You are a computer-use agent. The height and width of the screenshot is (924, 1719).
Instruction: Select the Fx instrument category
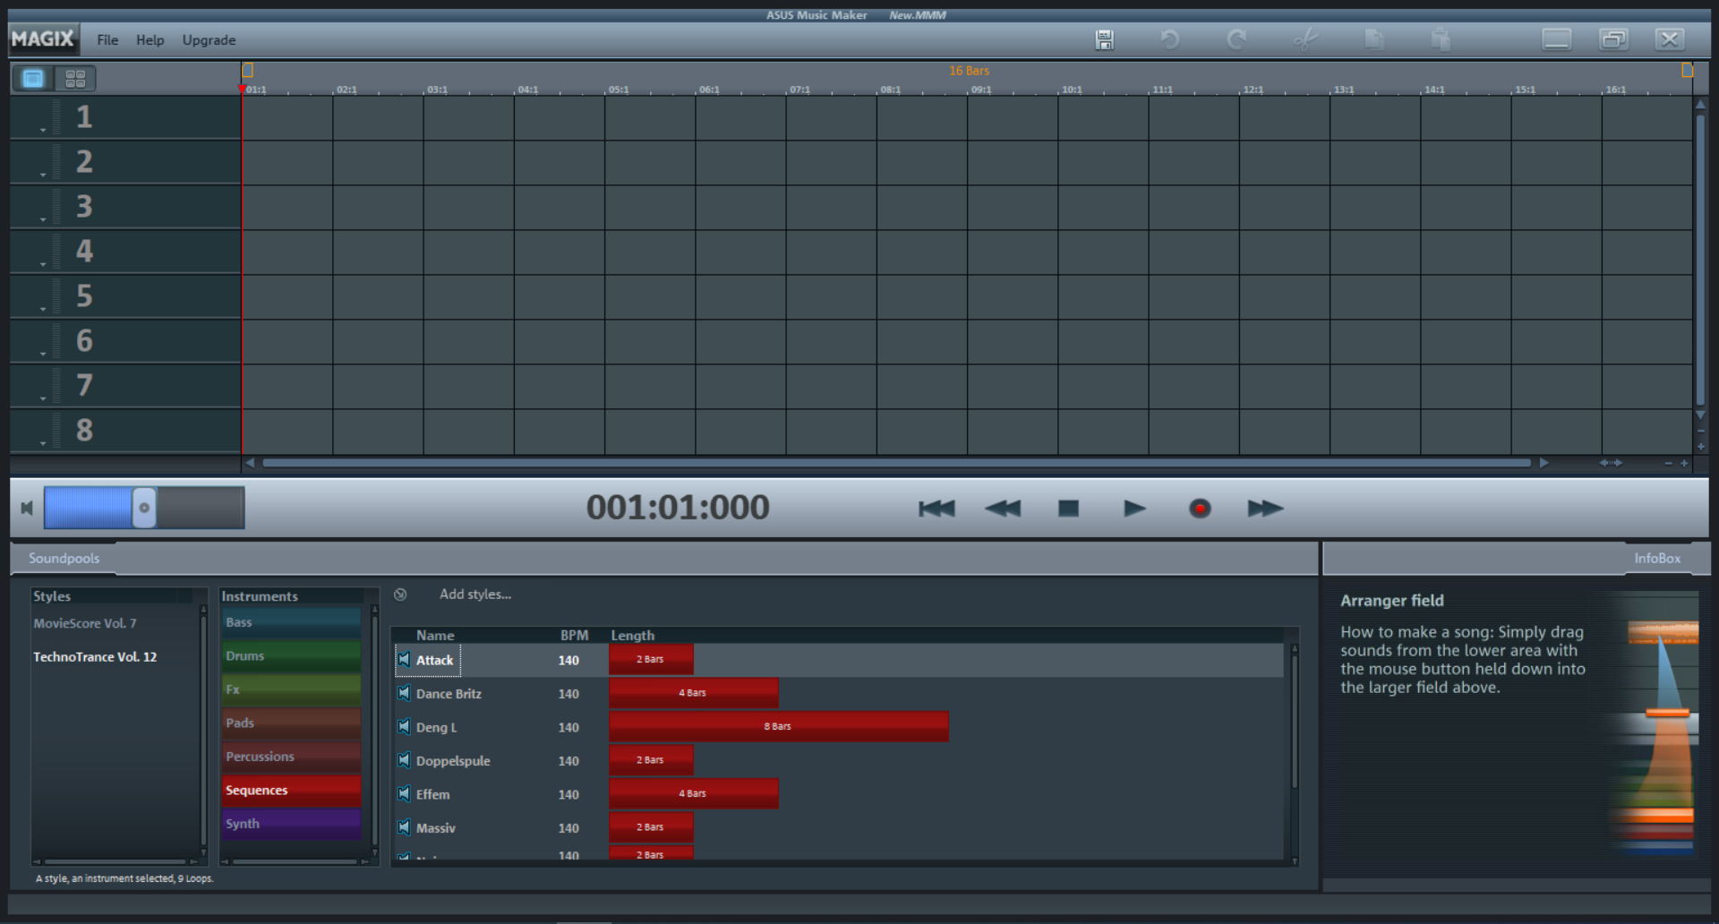tap(291, 689)
